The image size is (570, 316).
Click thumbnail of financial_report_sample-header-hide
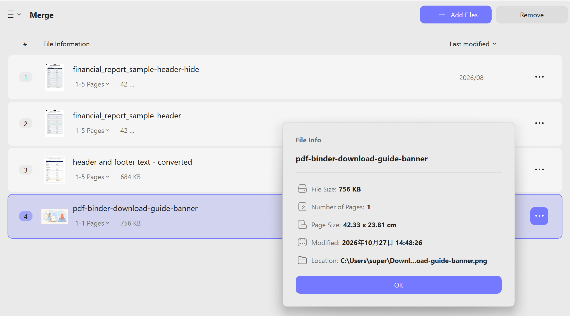pyautogui.click(x=55, y=77)
